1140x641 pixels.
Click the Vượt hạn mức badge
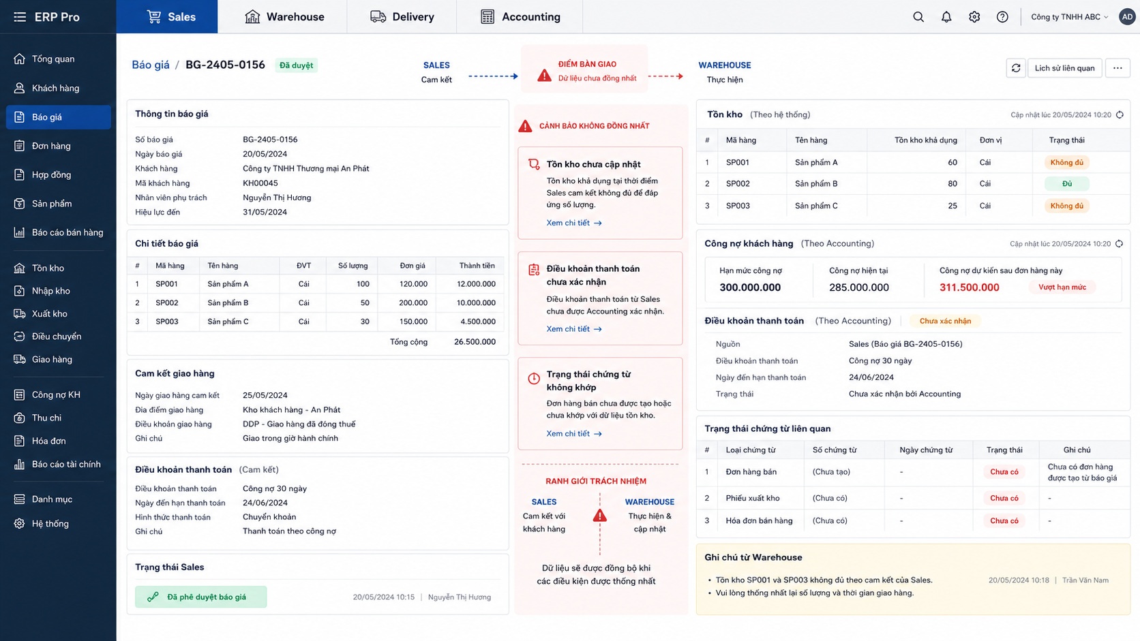1062,287
